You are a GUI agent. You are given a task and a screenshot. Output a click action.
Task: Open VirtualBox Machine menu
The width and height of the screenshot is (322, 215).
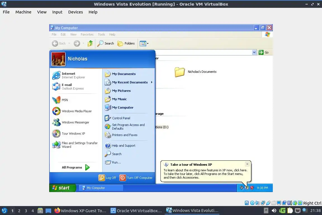coord(23,12)
